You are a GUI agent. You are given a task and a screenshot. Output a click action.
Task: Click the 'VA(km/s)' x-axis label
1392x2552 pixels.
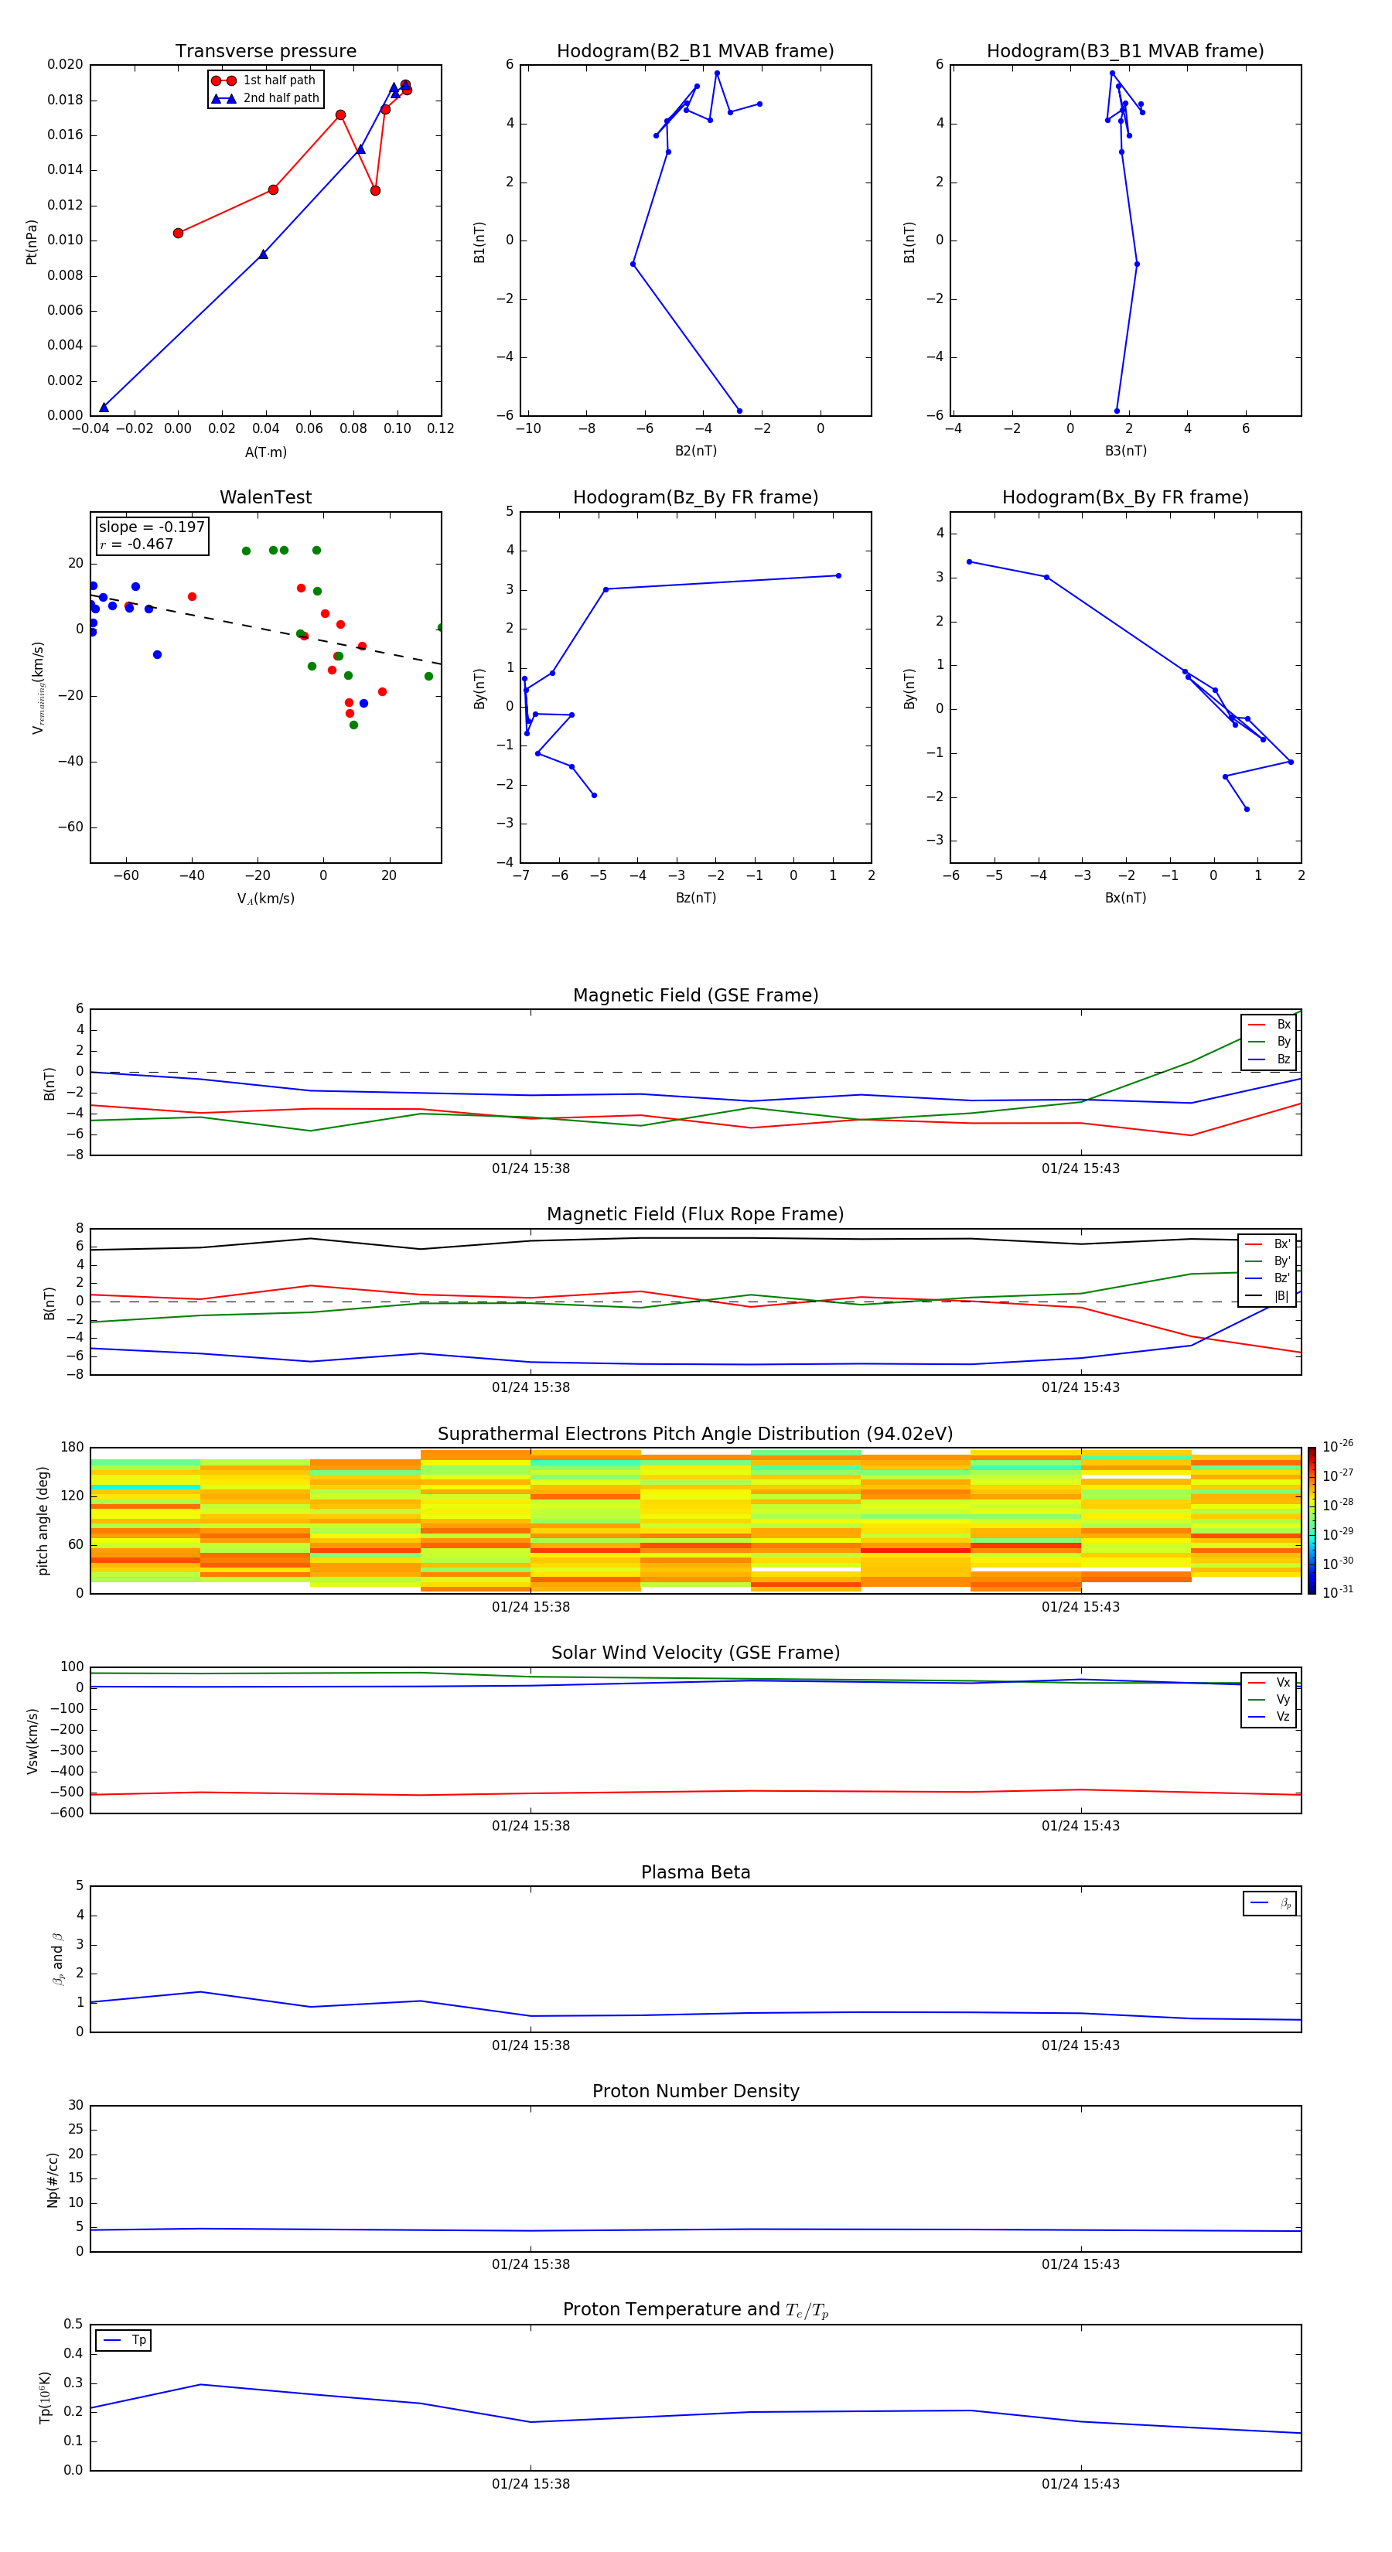click(x=265, y=899)
